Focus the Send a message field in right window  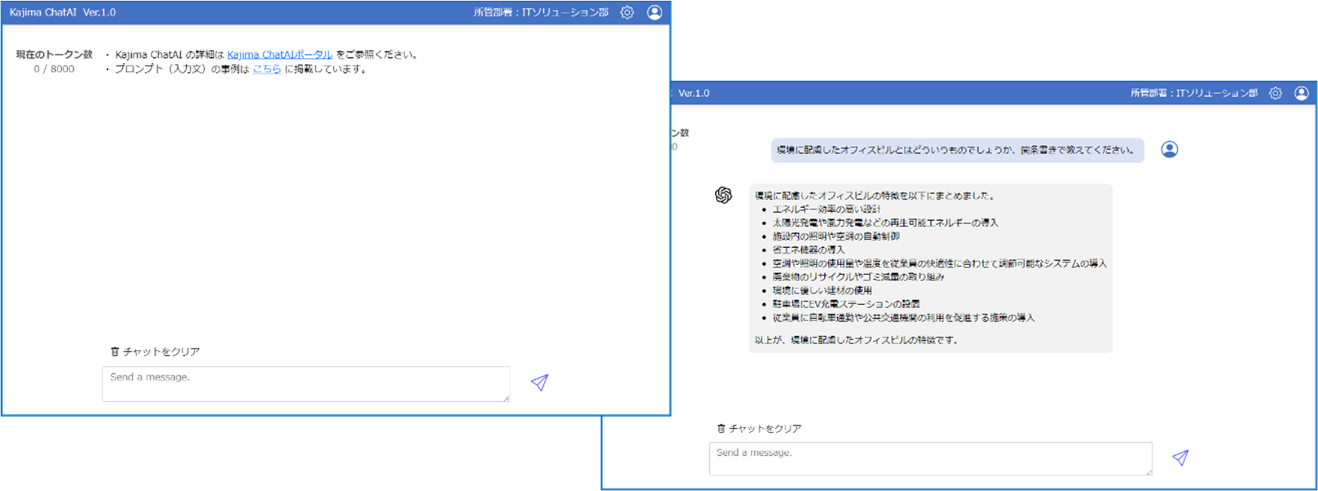coord(931,459)
